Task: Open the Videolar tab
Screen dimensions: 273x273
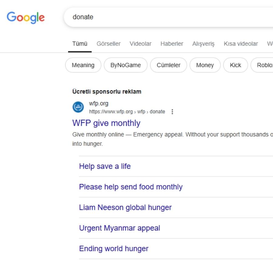Action: coord(140,44)
